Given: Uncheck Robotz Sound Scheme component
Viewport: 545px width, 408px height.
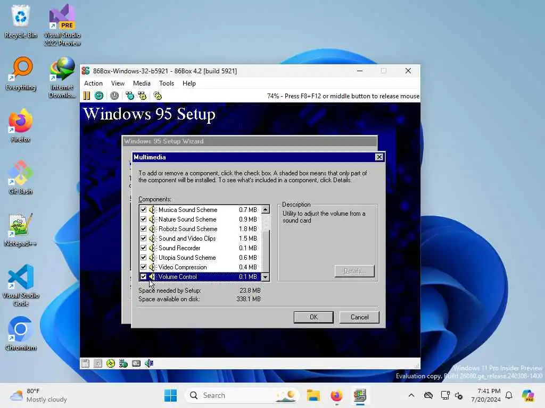Looking at the screenshot, I should tap(143, 229).
